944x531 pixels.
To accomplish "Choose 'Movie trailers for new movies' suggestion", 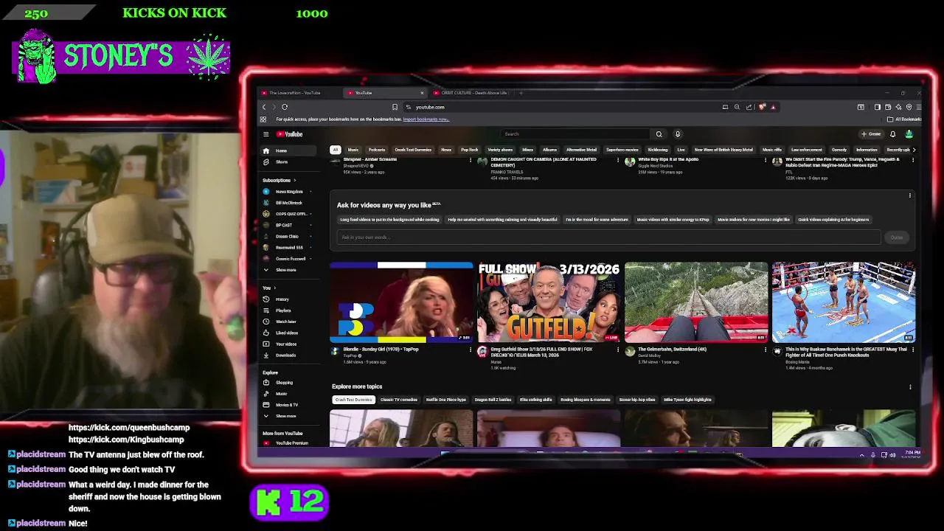I will pyautogui.click(x=754, y=220).
